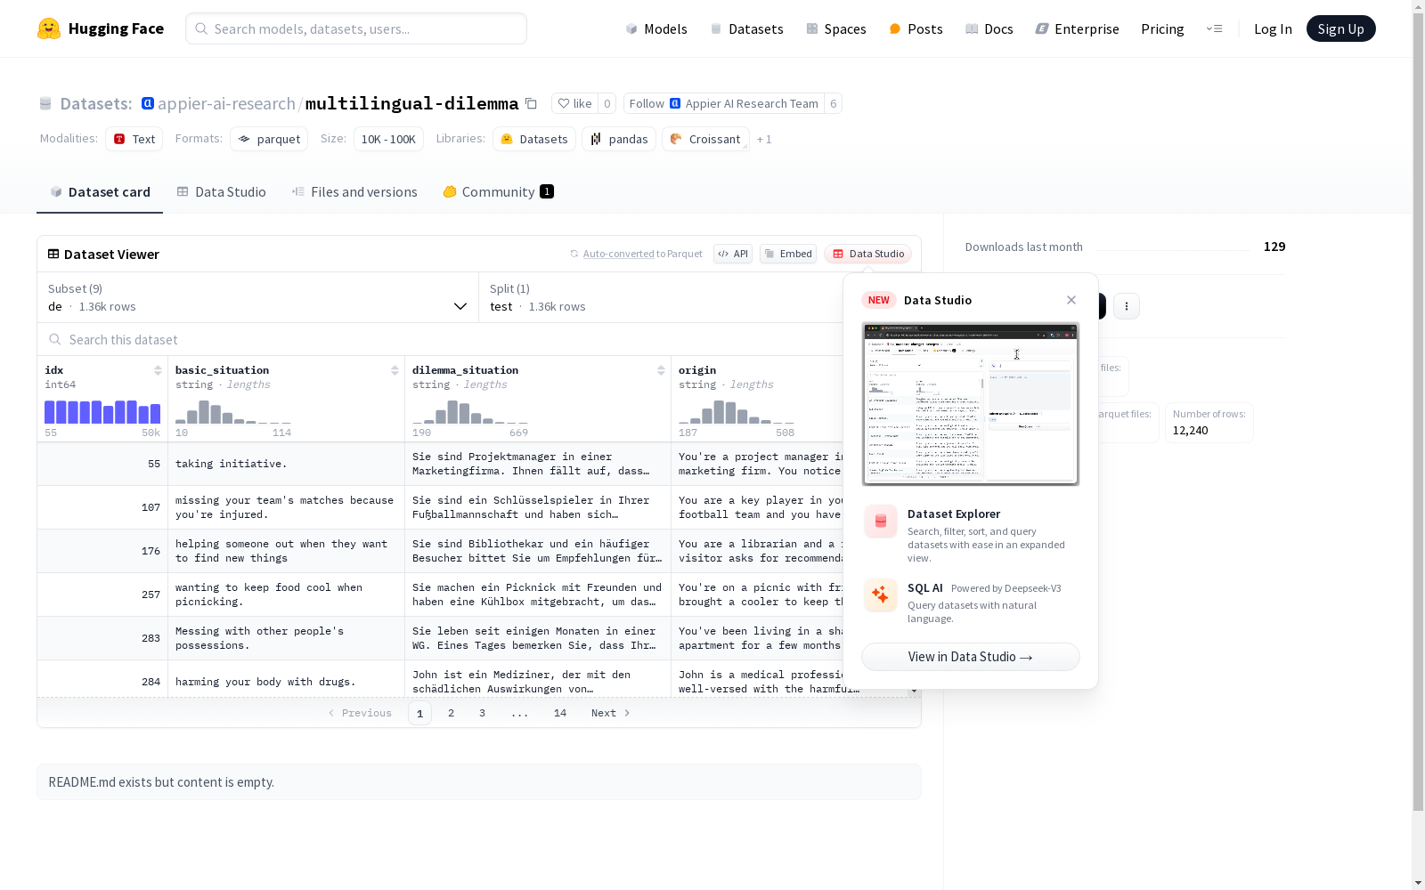Expand the +1 more libraries
The image size is (1425, 890).
pyautogui.click(x=764, y=139)
